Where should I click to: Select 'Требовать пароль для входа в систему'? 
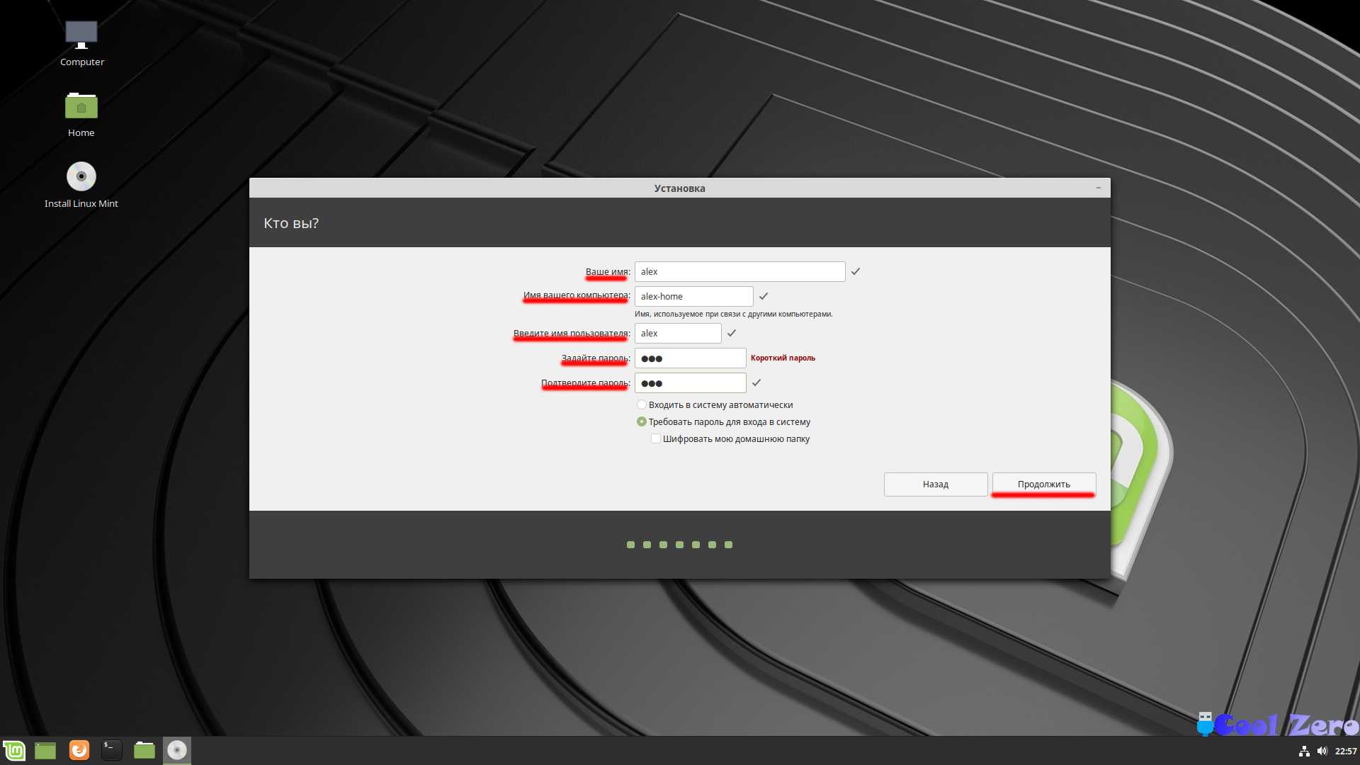pos(642,422)
